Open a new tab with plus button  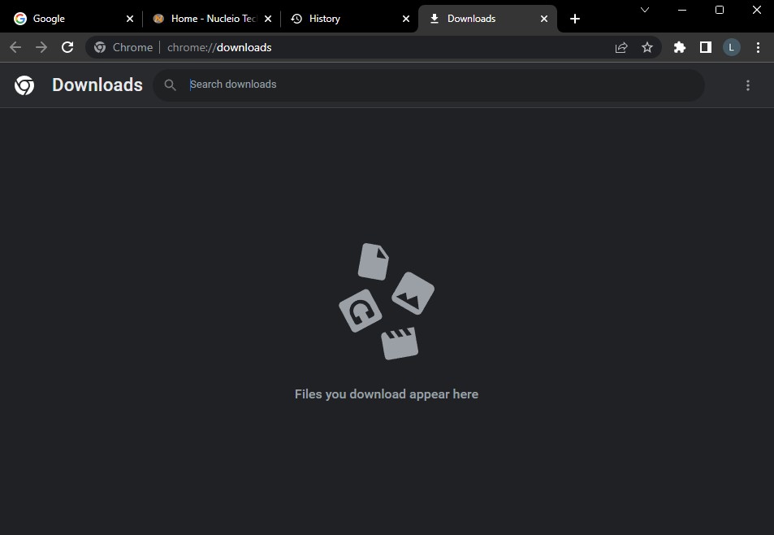point(574,19)
